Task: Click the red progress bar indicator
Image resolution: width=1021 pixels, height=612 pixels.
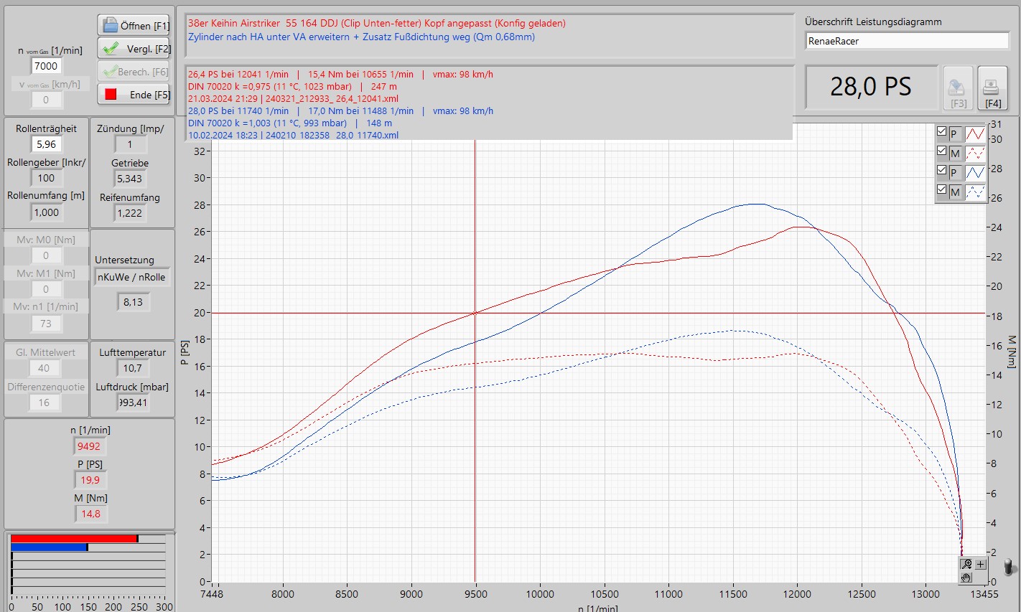Action: coord(73,538)
